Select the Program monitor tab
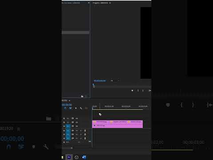The height and width of the screenshot is (160, 213). 100,3
